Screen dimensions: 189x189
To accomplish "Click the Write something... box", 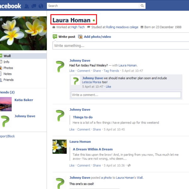I will point(121,46).
